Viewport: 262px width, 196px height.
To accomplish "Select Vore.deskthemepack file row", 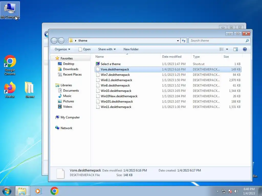I will pos(168,69).
